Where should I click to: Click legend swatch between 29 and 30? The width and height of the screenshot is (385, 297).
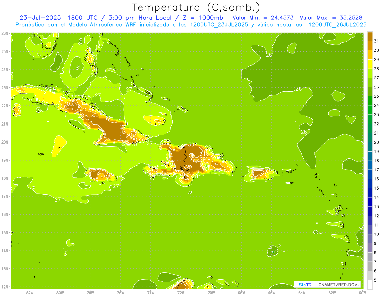(x=370, y=55)
